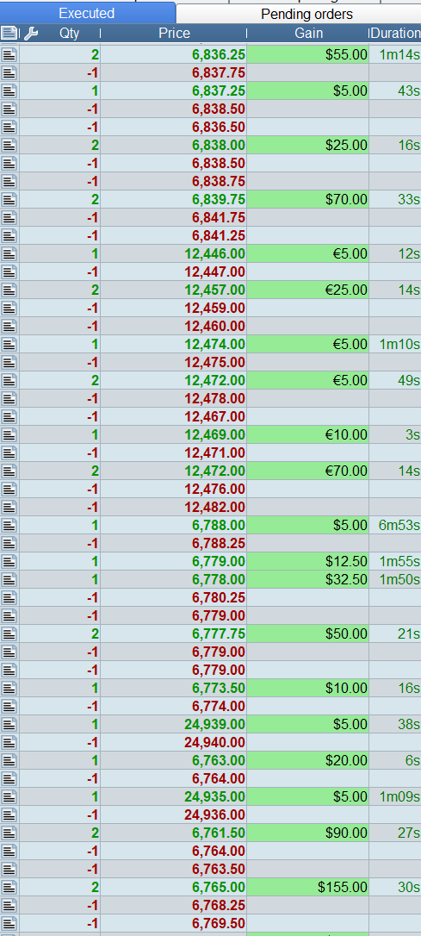Open details icon for the 24,939.00 order
Image resolution: width=421 pixels, height=936 pixels.
pyautogui.click(x=9, y=724)
